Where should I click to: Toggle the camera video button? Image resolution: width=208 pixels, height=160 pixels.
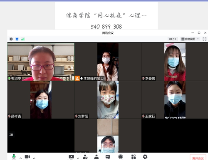27,157
